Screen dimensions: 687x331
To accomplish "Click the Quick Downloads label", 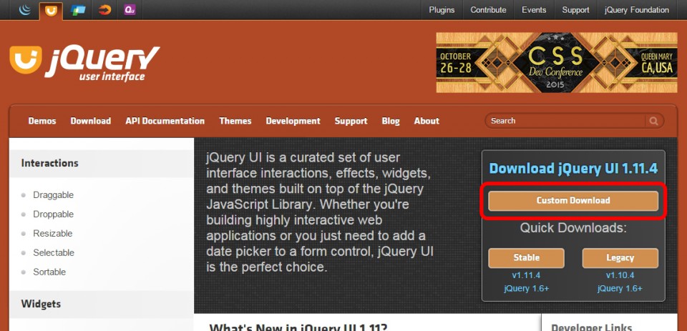I will (x=573, y=228).
